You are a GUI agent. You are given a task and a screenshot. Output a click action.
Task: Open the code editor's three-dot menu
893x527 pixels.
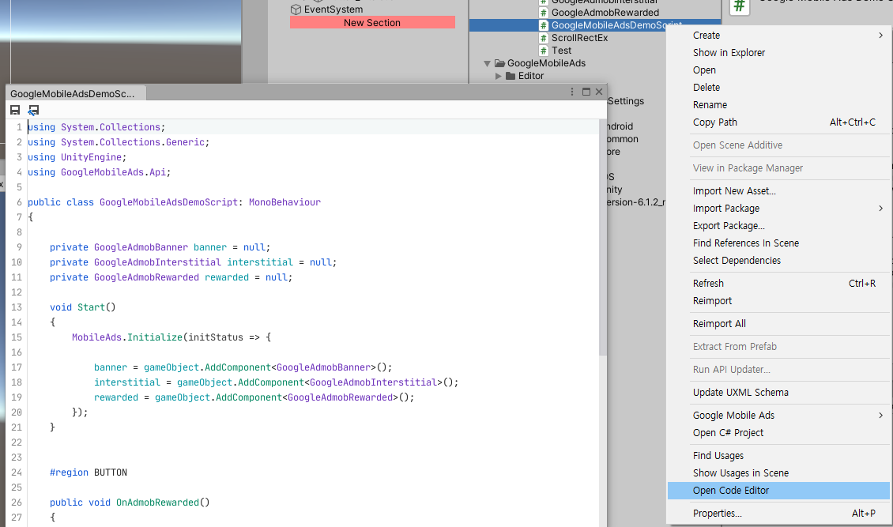[x=572, y=92]
